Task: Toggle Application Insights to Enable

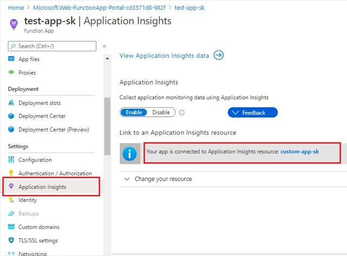Action: click(134, 112)
